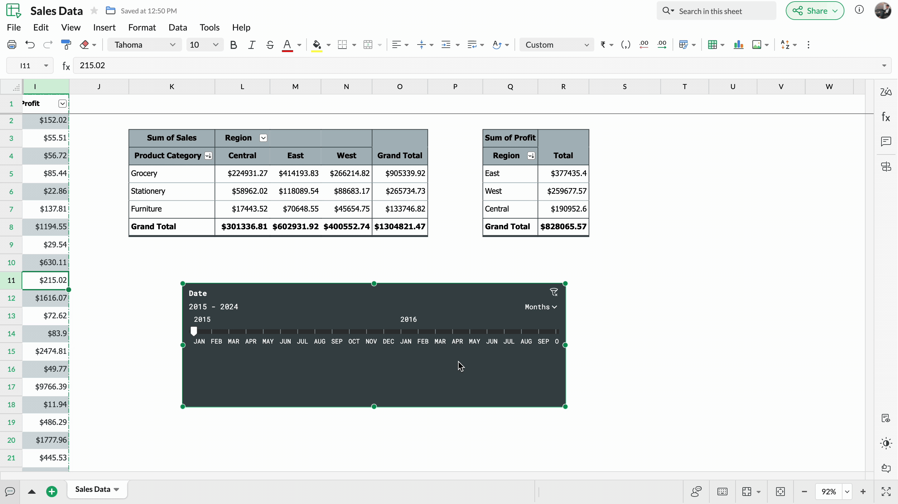The height and width of the screenshot is (504, 898).
Task: Expand the Months grouping dropdown
Action: click(541, 307)
